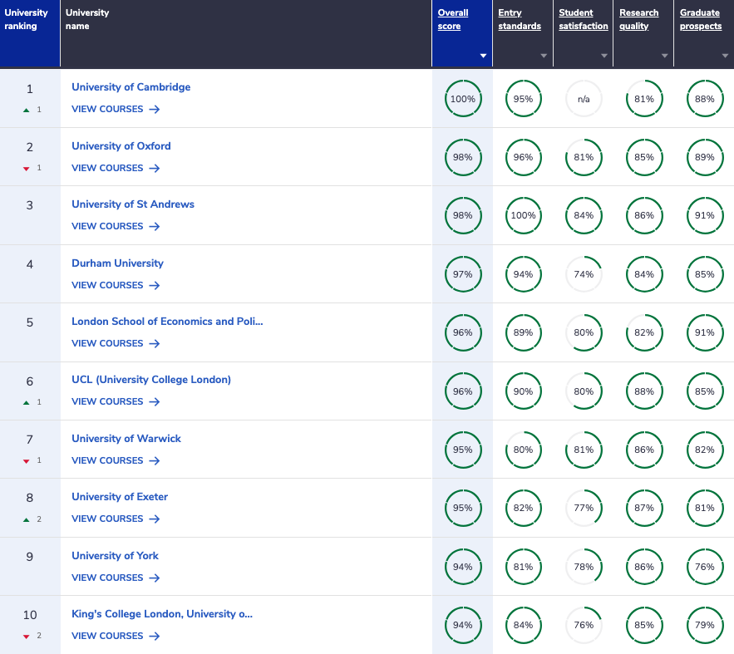Screen dimensions: 734x654
Task: Click LSE's 82% research quality circle
Action: (644, 332)
